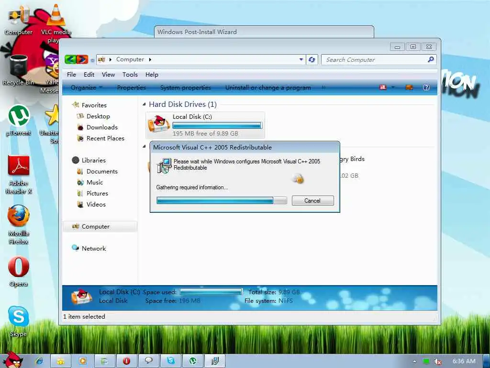Select Network in navigation pane
This screenshot has width=490, height=368.
coord(93,249)
